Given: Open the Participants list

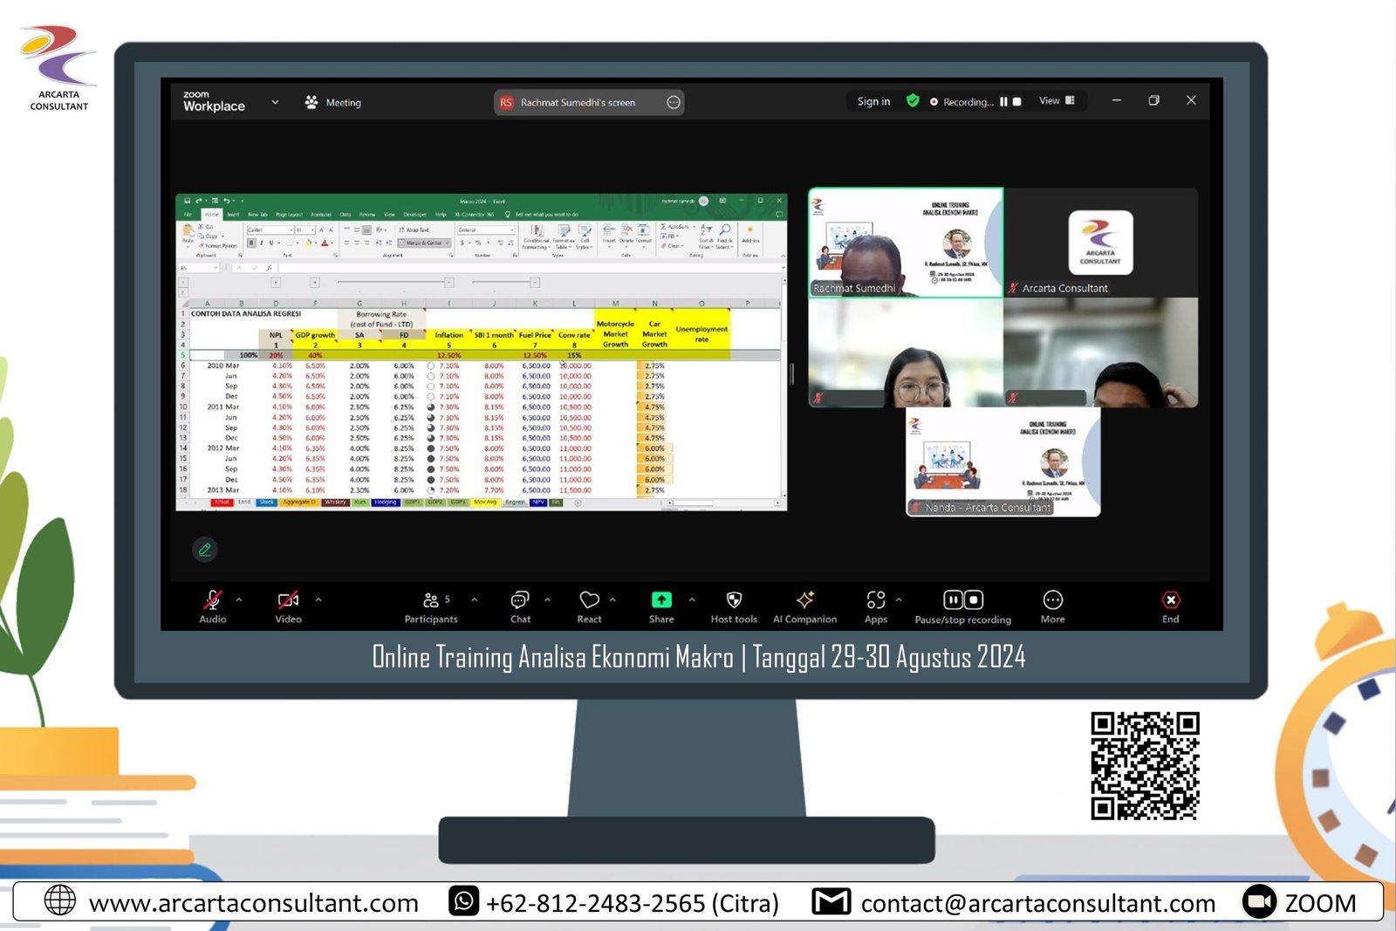Looking at the screenshot, I should [x=431, y=601].
